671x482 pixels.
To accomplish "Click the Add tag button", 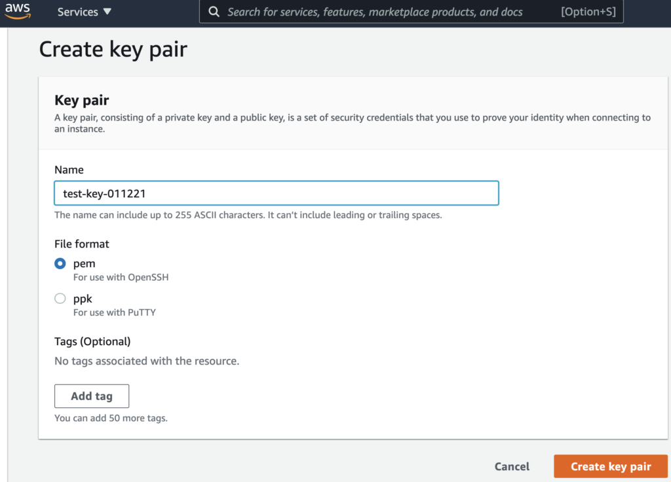I will click(92, 396).
